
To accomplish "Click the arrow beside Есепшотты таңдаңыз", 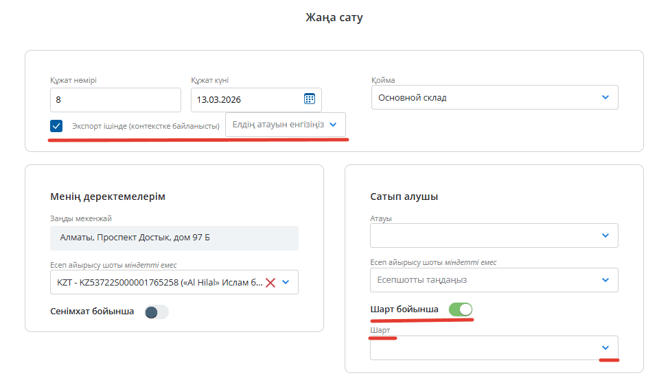I will click(x=605, y=279).
